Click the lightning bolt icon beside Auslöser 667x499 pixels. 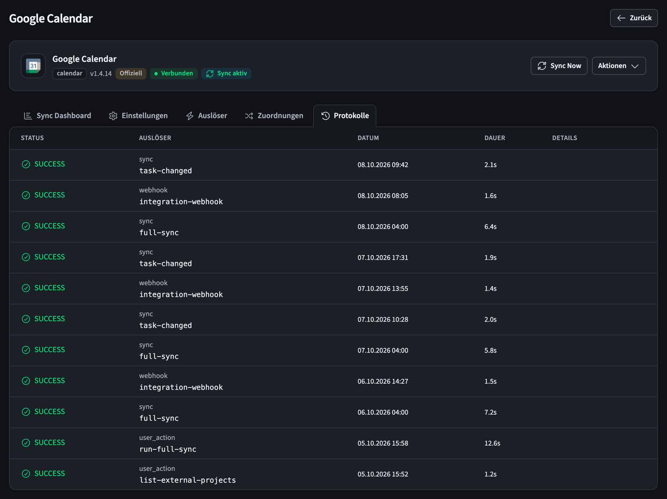190,116
